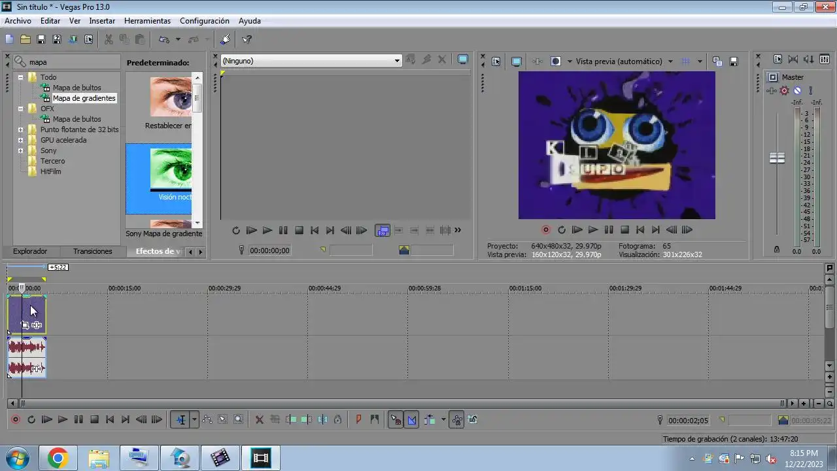Open the undo history dropdown arrow
Screen dimensions: 837x471
point(178,39)
